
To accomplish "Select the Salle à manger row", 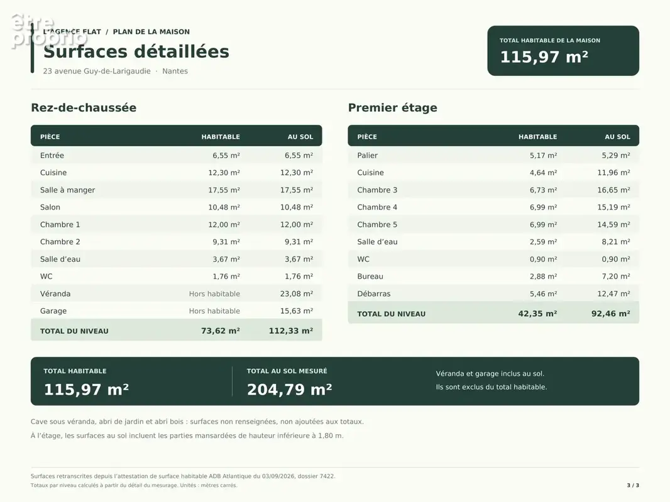I will (x=177, y=190).
